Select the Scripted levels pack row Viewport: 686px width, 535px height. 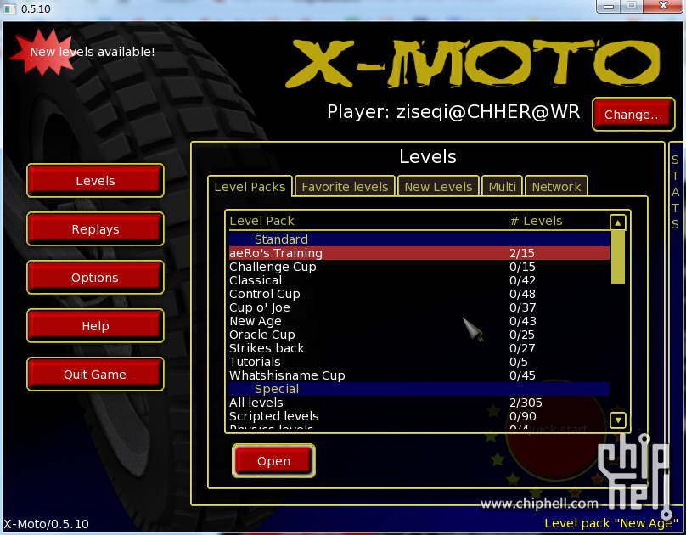(x=419, y=415)
